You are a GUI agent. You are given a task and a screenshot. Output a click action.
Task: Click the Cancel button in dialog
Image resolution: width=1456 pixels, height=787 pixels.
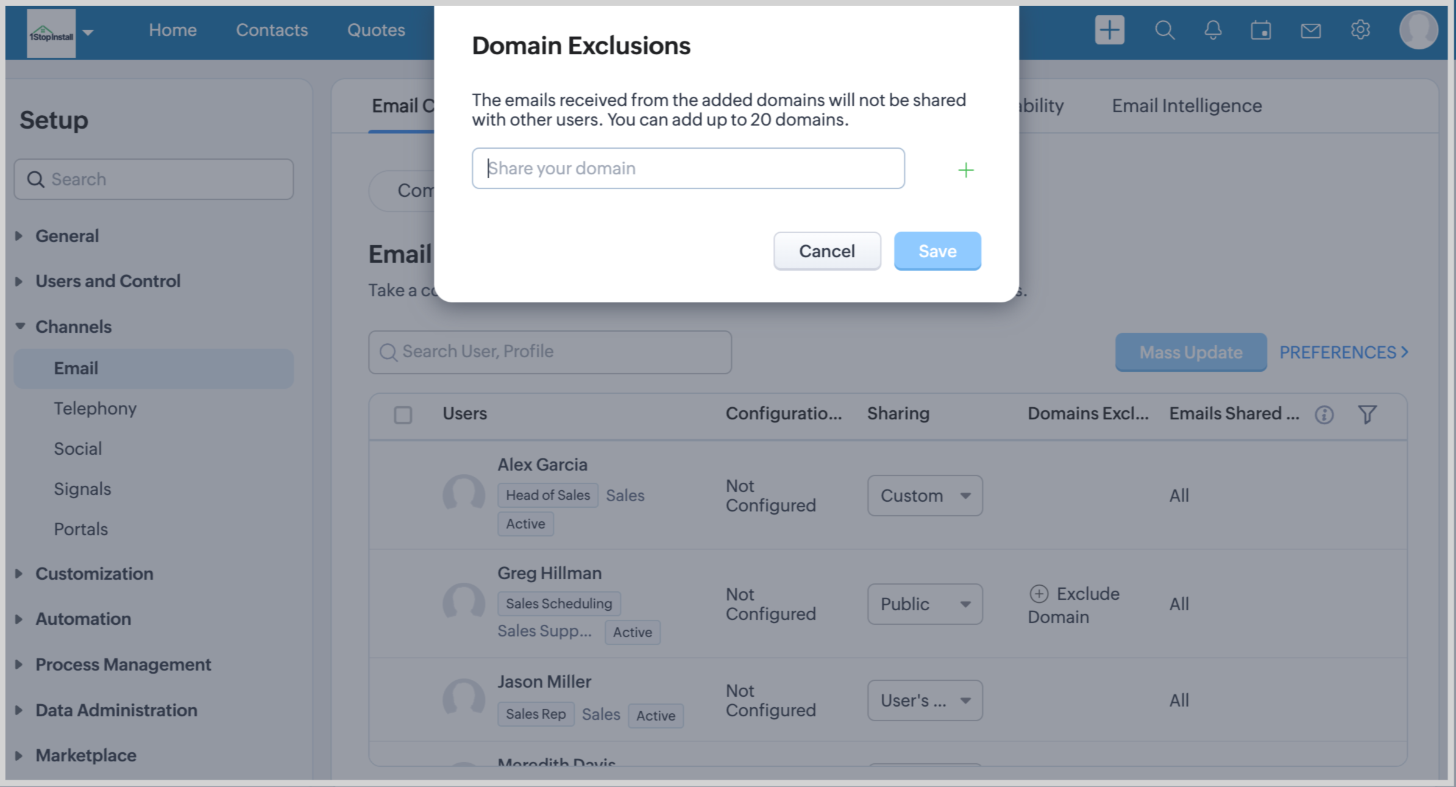click(826, 251)
